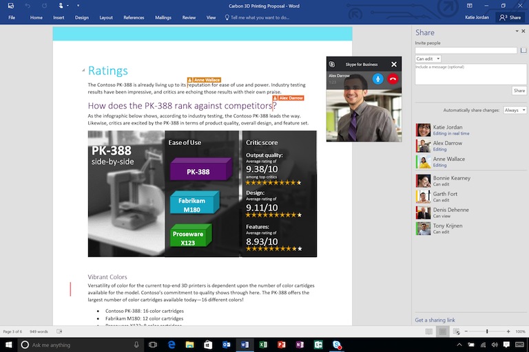Open the File menu
Screen dimensions: 529x352
(12, 17)
